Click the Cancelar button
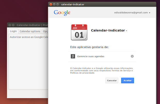 coord(112,80)
